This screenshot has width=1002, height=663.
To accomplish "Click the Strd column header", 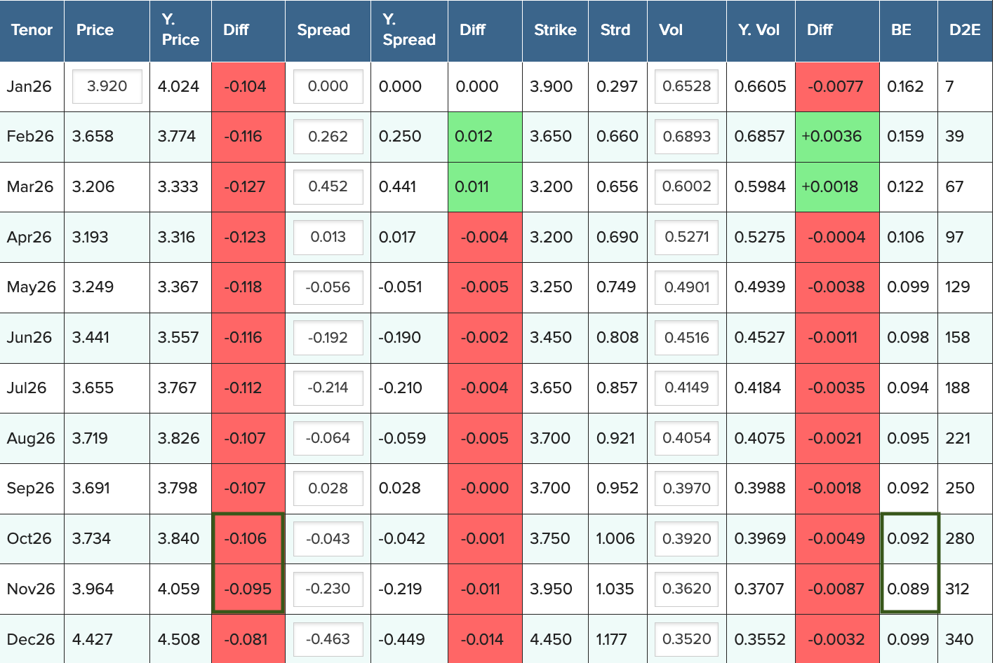I will pyautogui.click(x=615, y=30).
